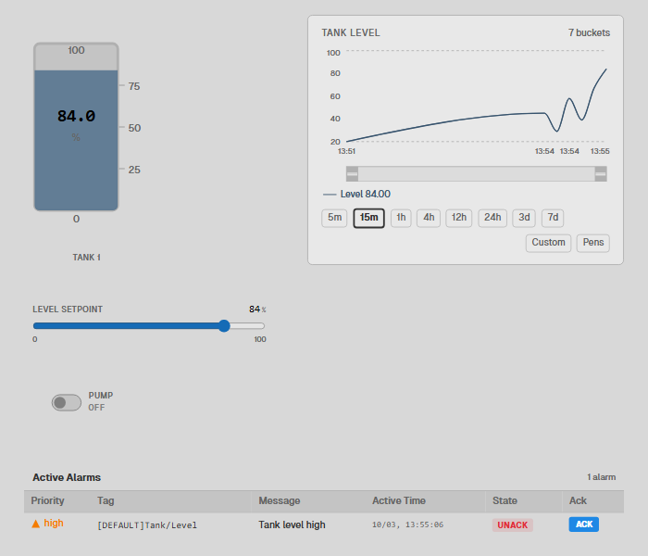Acknowledge the Tank level high alarm
648x556 pixels.
coord(584,524)
